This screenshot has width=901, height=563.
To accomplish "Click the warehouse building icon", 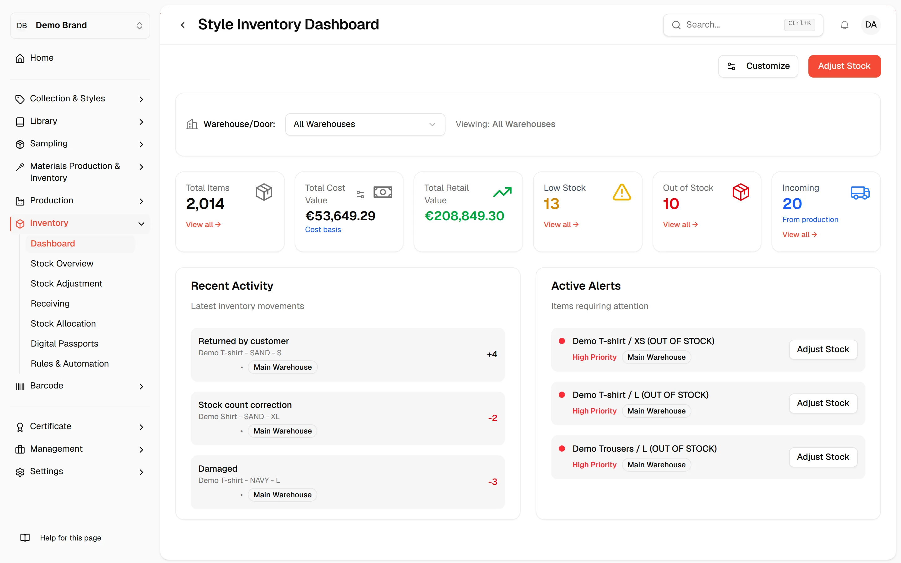I will click(192, 124).
